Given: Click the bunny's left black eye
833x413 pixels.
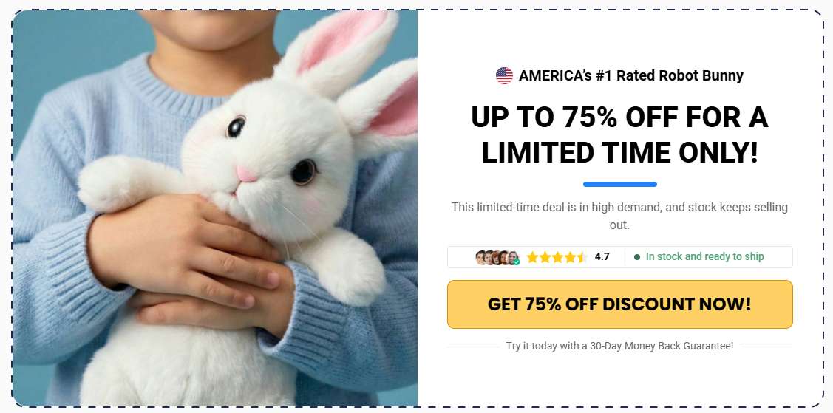Looking at the screenshot, I should pos(236,127).
